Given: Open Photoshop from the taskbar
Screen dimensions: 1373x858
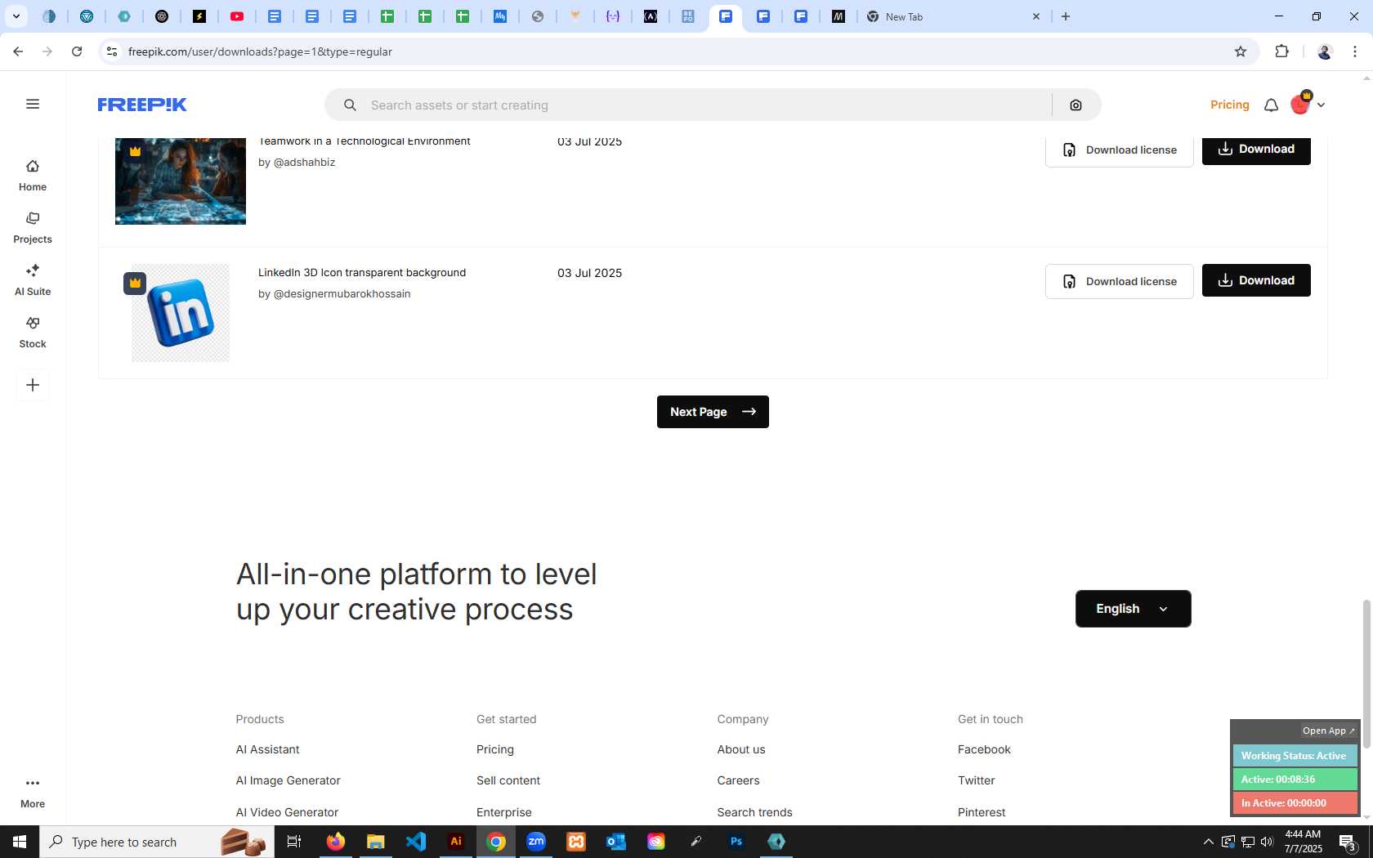Looking at the screenshot, I should click(736, 842).
